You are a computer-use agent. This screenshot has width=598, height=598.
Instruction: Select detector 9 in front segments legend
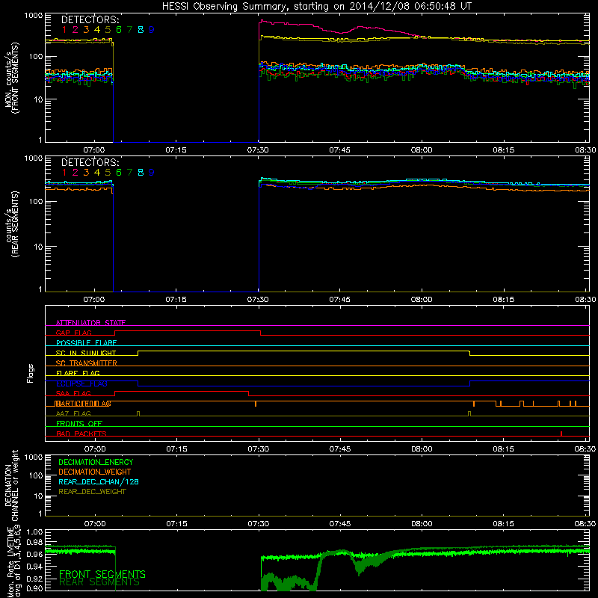point(152,30)
